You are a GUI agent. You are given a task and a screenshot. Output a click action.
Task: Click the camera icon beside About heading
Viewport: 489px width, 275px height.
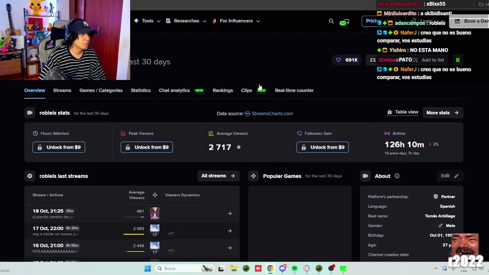click(x=365, y=176)
